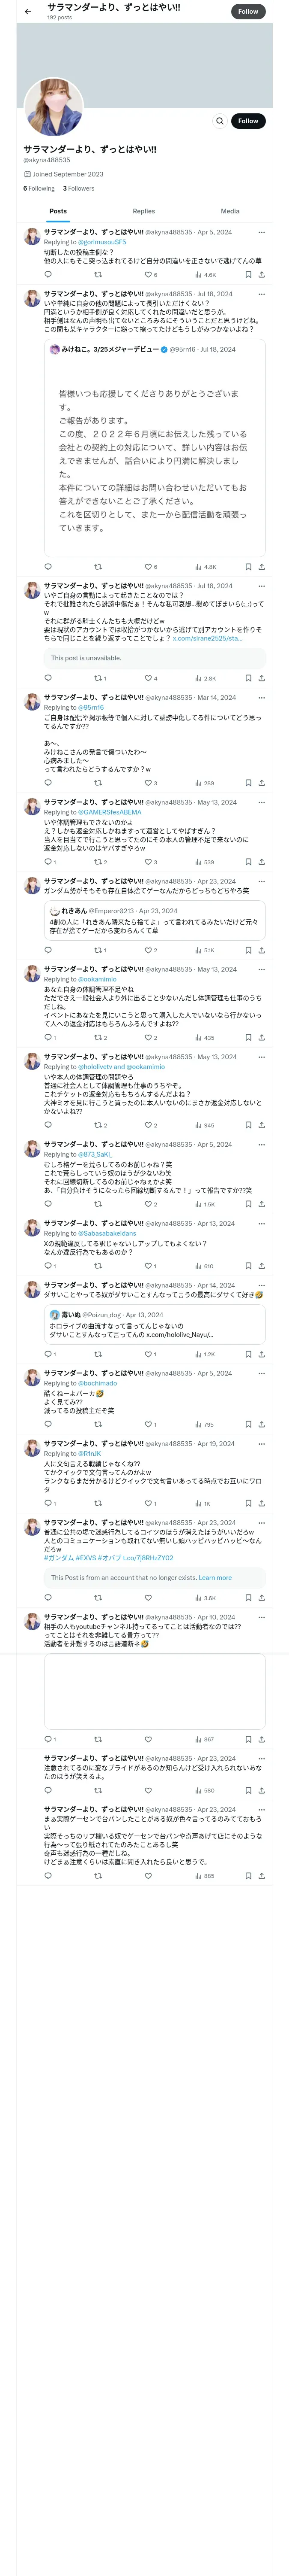This screenshot has width=289, height=2576.
Task: Like the reply to @bochimado
Action: [x=147, y=1424]
